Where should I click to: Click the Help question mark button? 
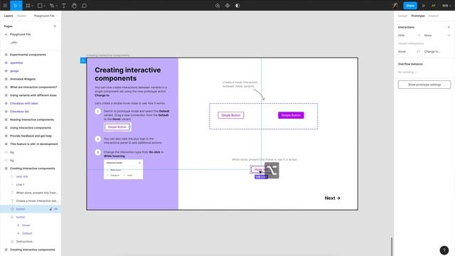click(444, 250)
